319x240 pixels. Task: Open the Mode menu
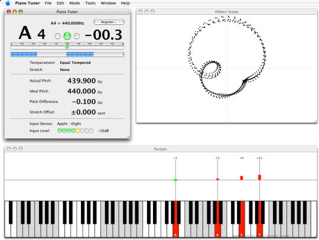click(74, 4)
